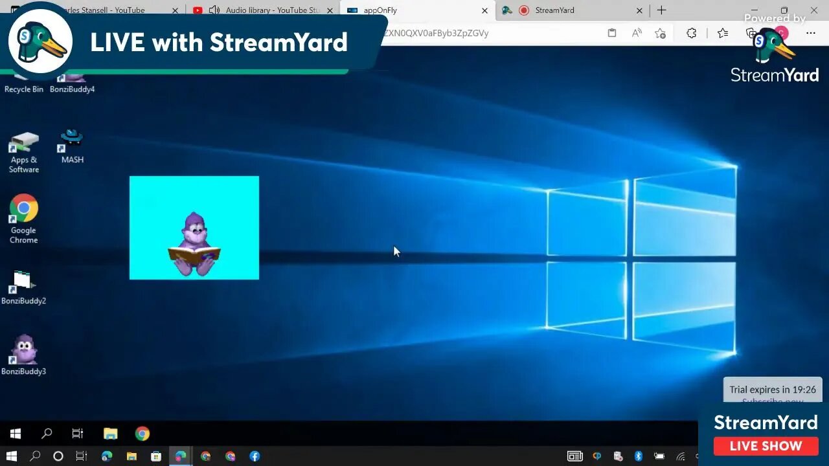Switch to the StreamYard browser tab

[x=573, y=10]
